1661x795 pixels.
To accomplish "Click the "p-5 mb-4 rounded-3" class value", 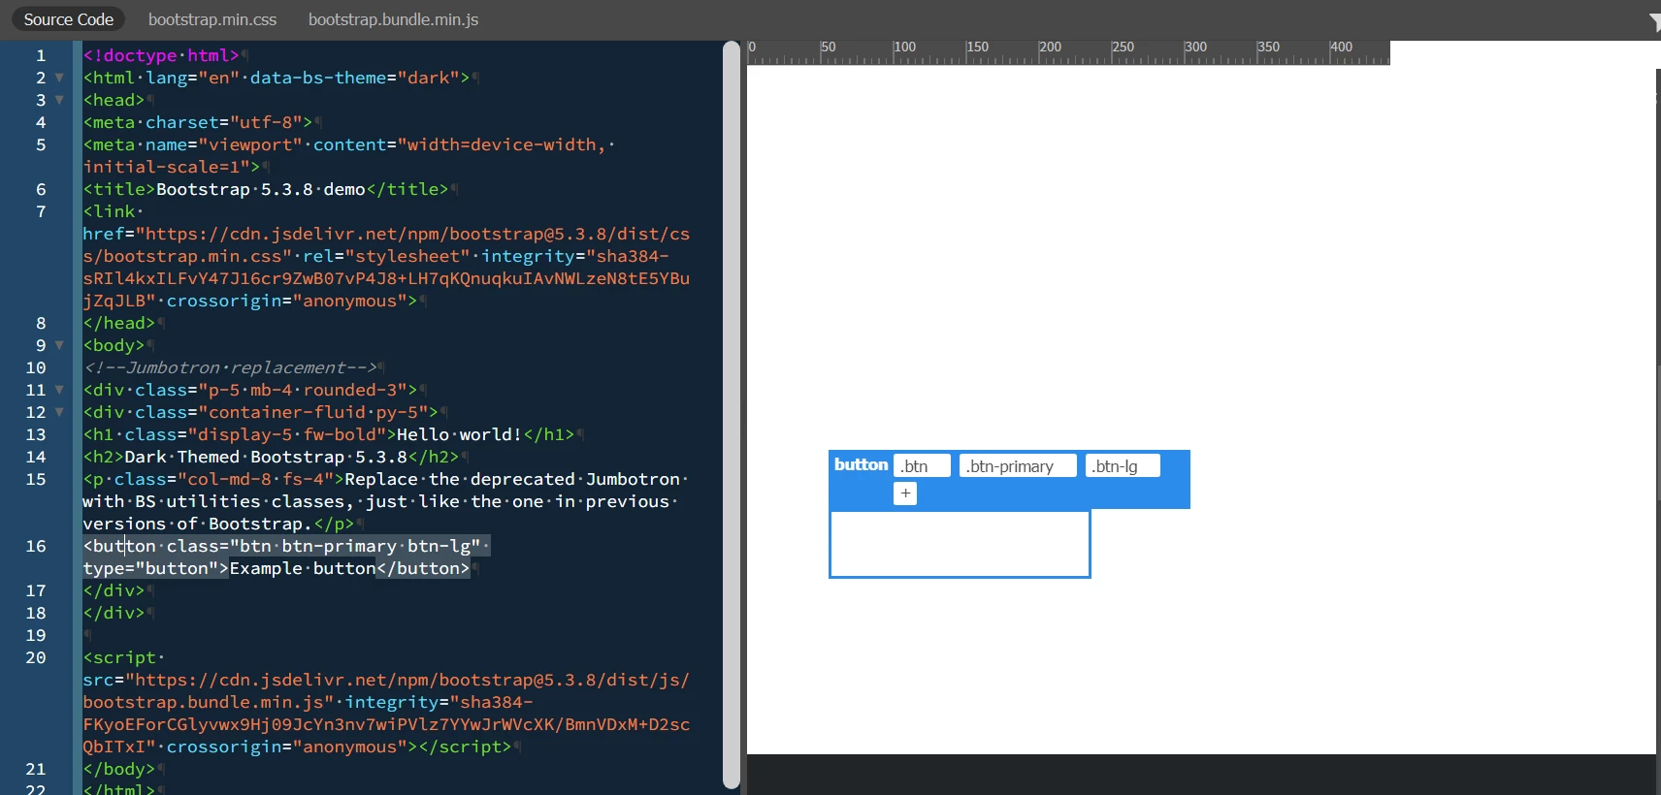I will [303, 390].
